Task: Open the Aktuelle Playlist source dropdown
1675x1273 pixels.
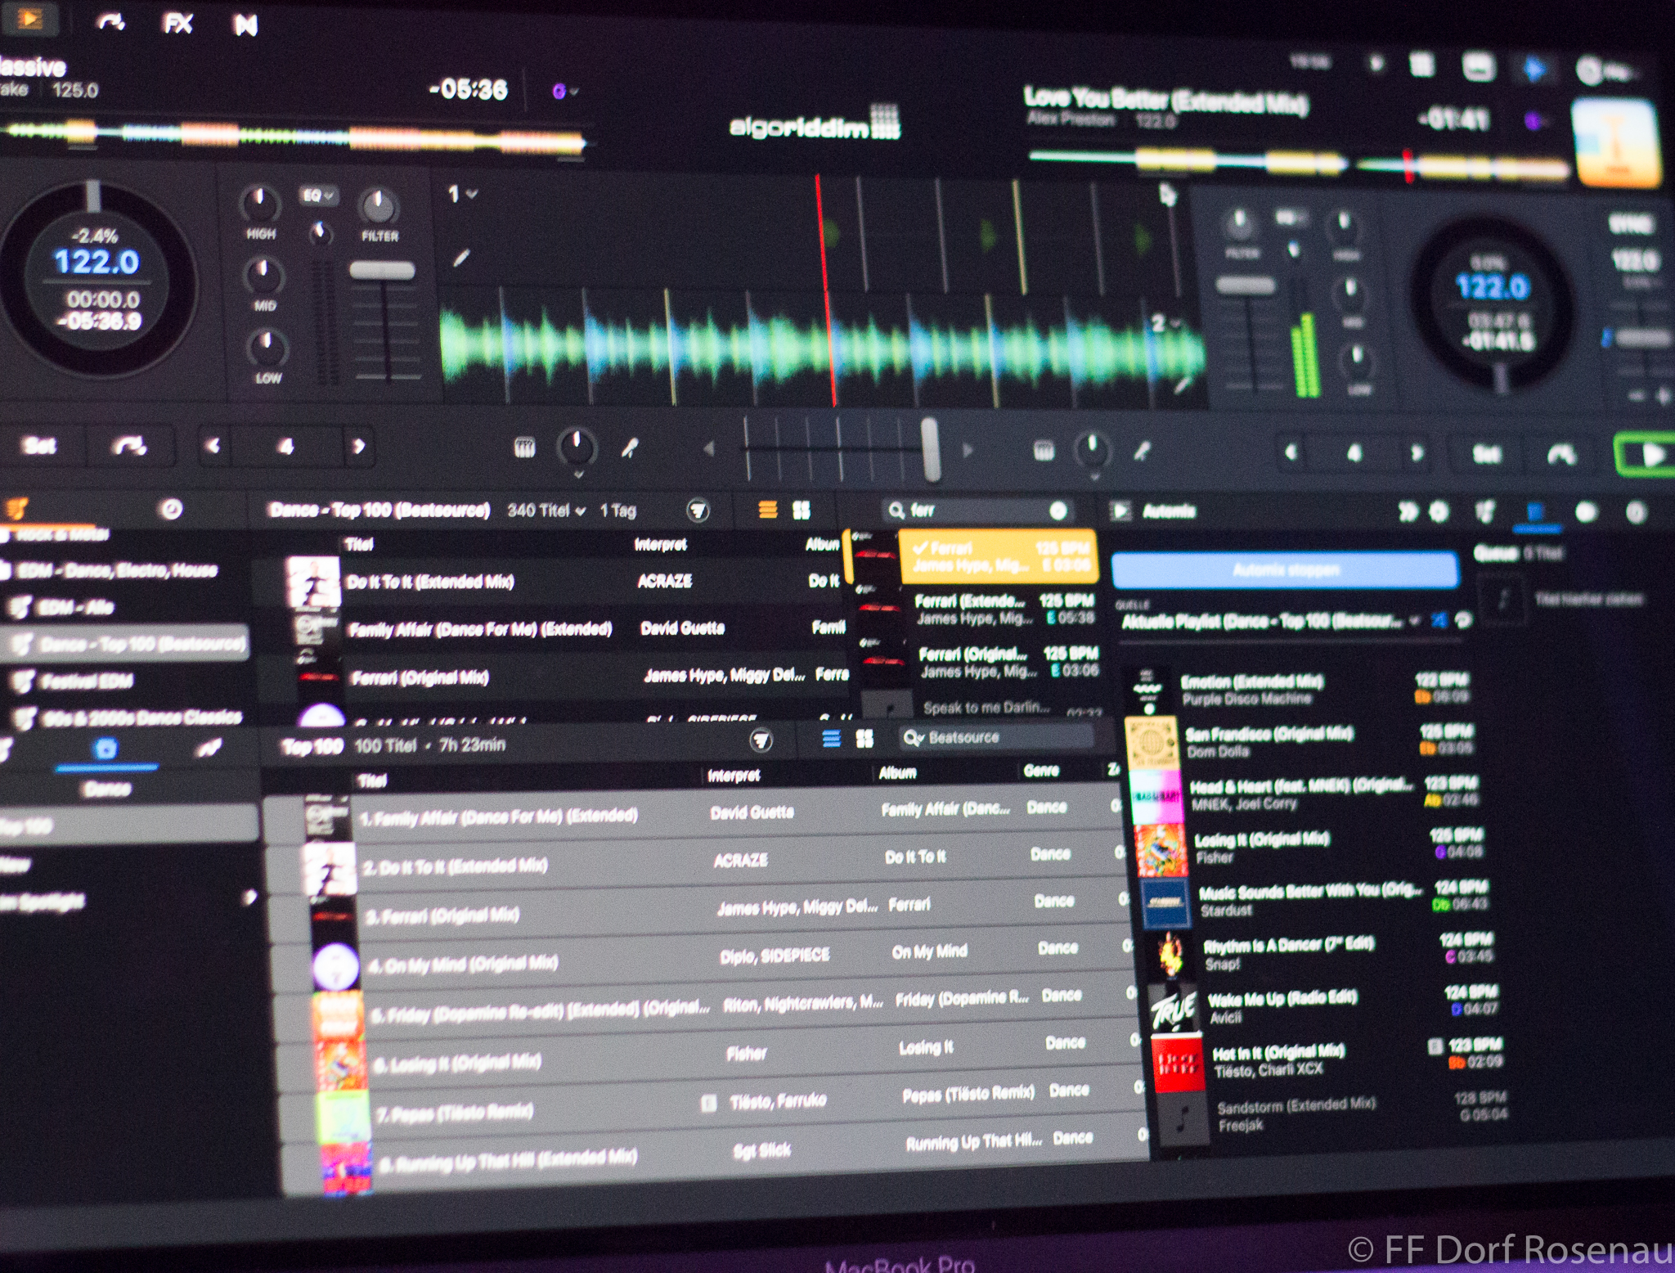Action: 1273,622
